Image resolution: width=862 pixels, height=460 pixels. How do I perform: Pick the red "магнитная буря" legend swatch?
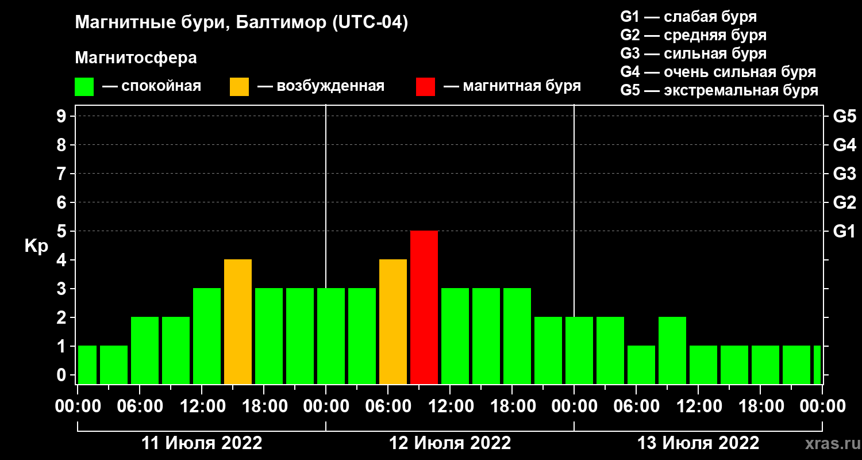click(x=425, y=87)
